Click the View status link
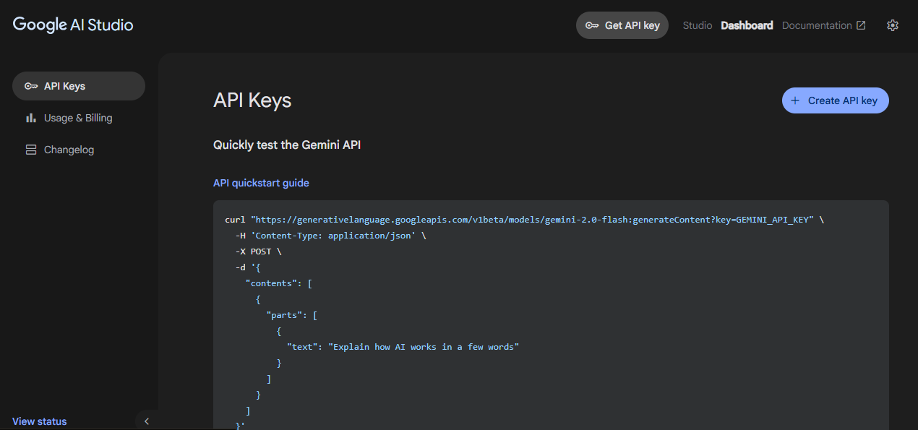Viewport: 918px width, 430px height. click(40, 421)
